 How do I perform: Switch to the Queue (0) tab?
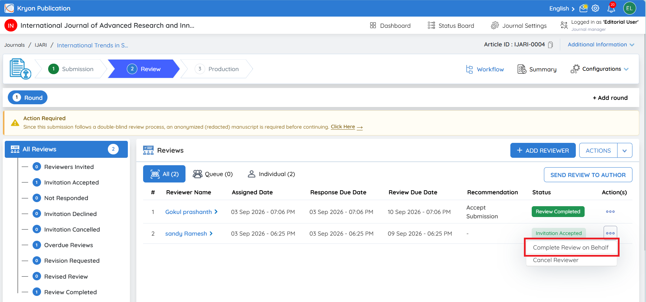coord(213,174)
